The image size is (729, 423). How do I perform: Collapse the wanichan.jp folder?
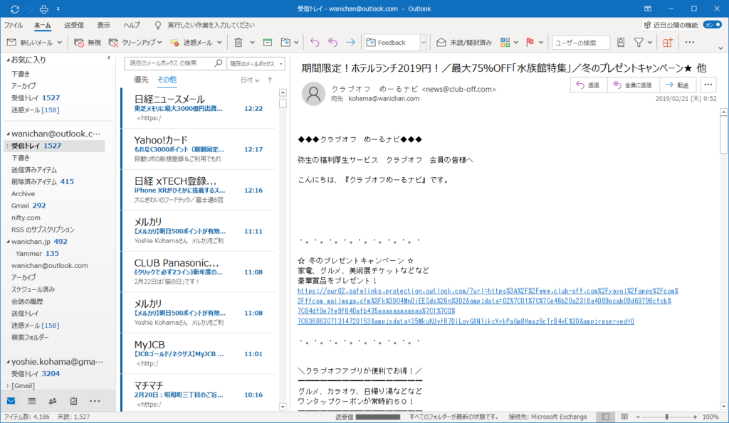8,242
